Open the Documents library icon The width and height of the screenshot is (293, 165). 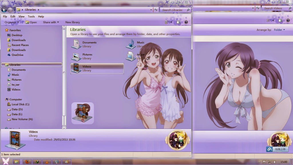point(76,44)
